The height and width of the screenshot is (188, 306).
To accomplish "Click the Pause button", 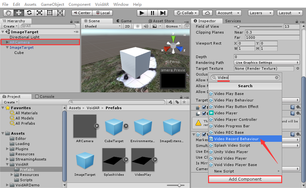I will pyautogui.click(x=152, y=13).
